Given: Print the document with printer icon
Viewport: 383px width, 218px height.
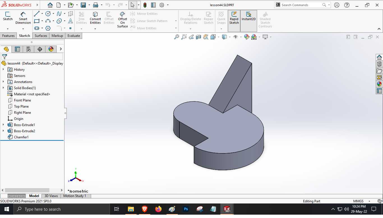Looking at the screenshot, I should 96,5.
